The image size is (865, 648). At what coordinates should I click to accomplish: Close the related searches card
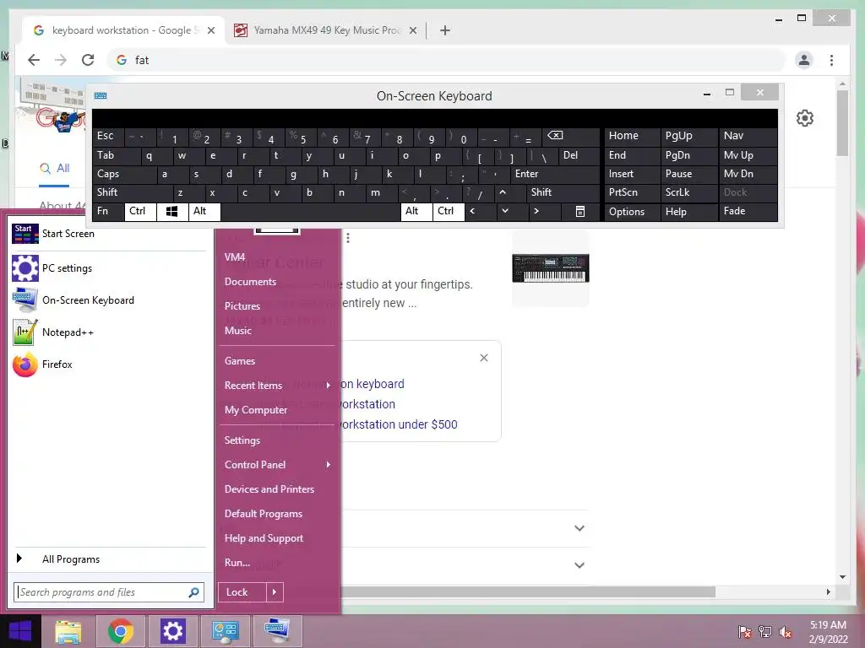click(x=484, y=358)
